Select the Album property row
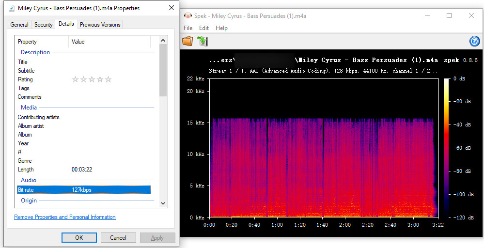 coord(84,135)
